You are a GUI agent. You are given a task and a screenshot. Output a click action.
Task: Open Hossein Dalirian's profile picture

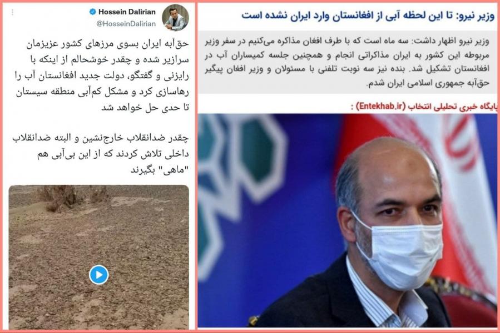click(x=175, y=18)
